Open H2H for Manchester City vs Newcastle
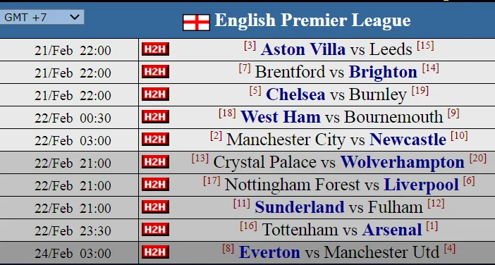The height and width of the screenshot is (265, 495). tap(155, 140)
